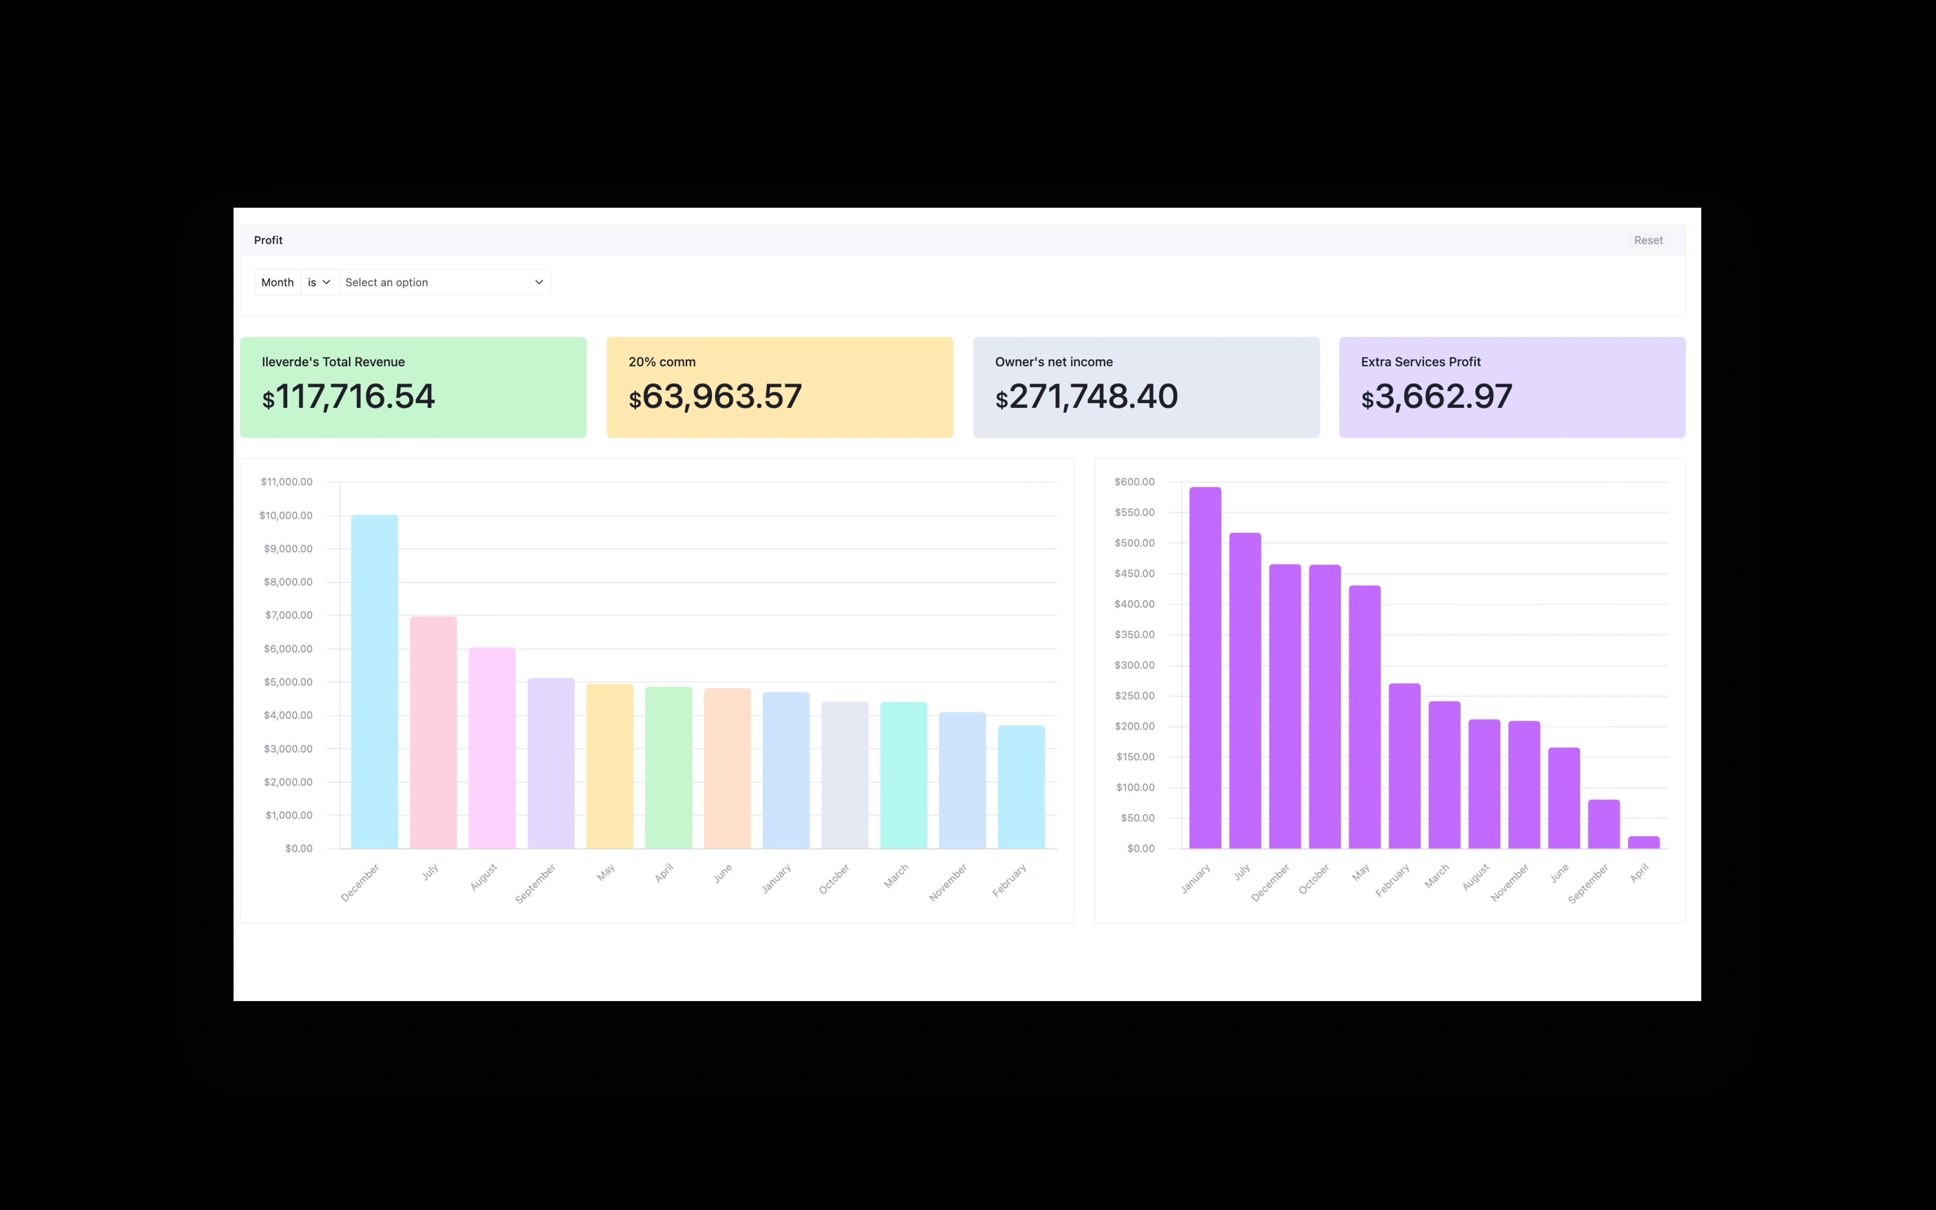1936x1210 pixels.
Task: Click the Owner's net income card
Action: 1145,387
